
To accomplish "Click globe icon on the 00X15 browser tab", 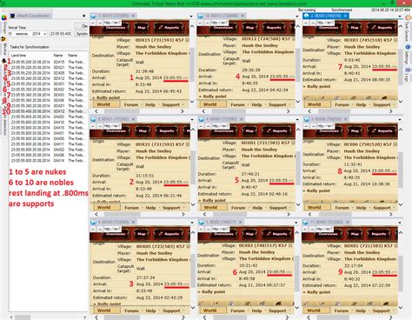I will pyautogui.click(x=93, y=16).
